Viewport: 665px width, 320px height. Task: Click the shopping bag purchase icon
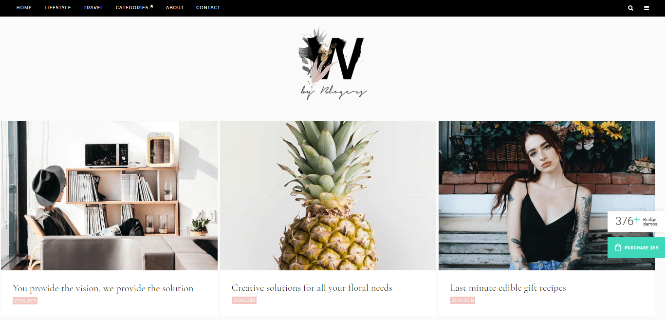pyautogui.click(x=618, y=247)
